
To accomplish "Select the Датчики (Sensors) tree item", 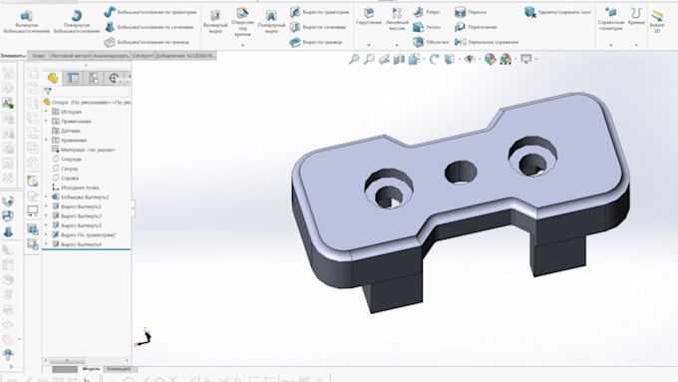I will point(66,131).
